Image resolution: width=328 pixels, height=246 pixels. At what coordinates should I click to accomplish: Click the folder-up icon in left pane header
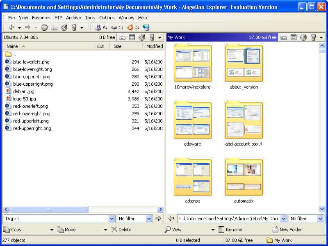coord(122,37)
